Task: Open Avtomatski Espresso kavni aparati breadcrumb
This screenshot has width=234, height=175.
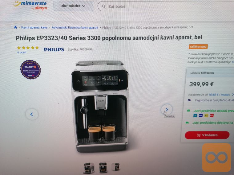Action: 75,28
